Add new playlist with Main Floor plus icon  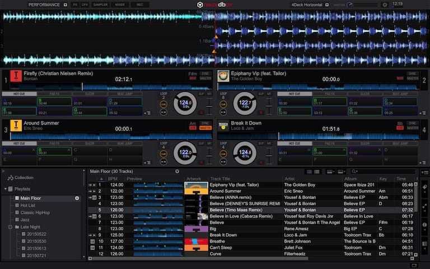[77, 198]
